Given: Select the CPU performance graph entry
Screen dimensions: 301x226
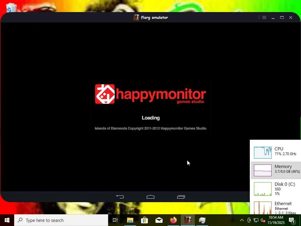Looking at the screenshot, I should [x=276, y=152].
